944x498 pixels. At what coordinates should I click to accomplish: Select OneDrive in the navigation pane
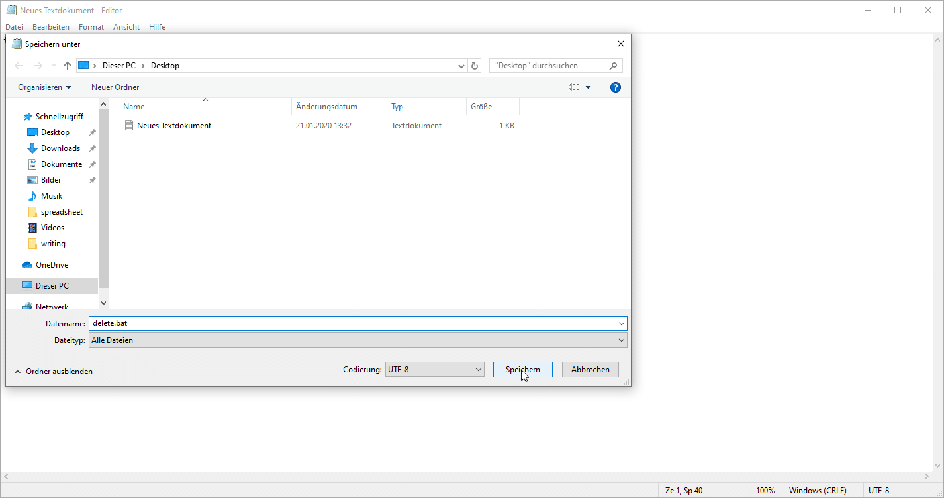tap(52, 265)
